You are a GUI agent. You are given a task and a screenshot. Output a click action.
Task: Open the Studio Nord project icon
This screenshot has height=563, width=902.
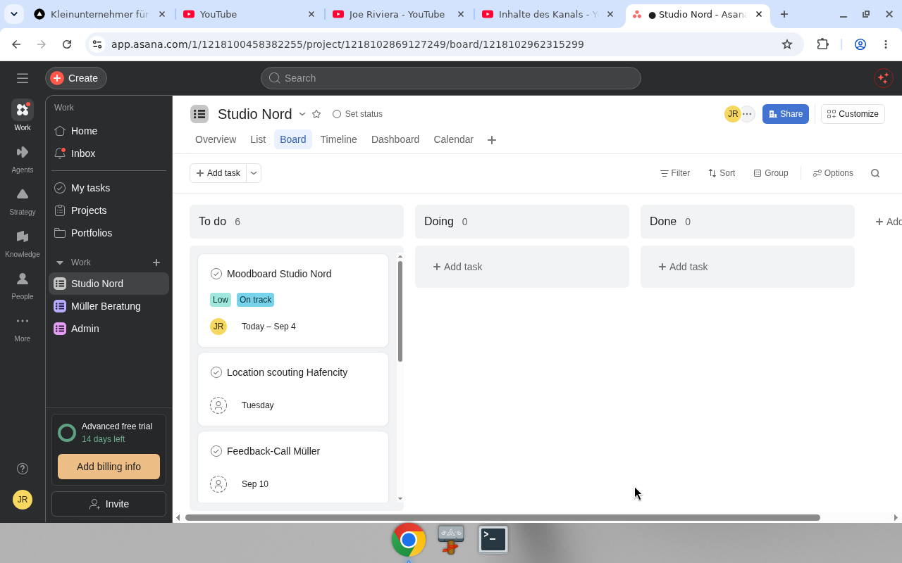tap(199, 114)
